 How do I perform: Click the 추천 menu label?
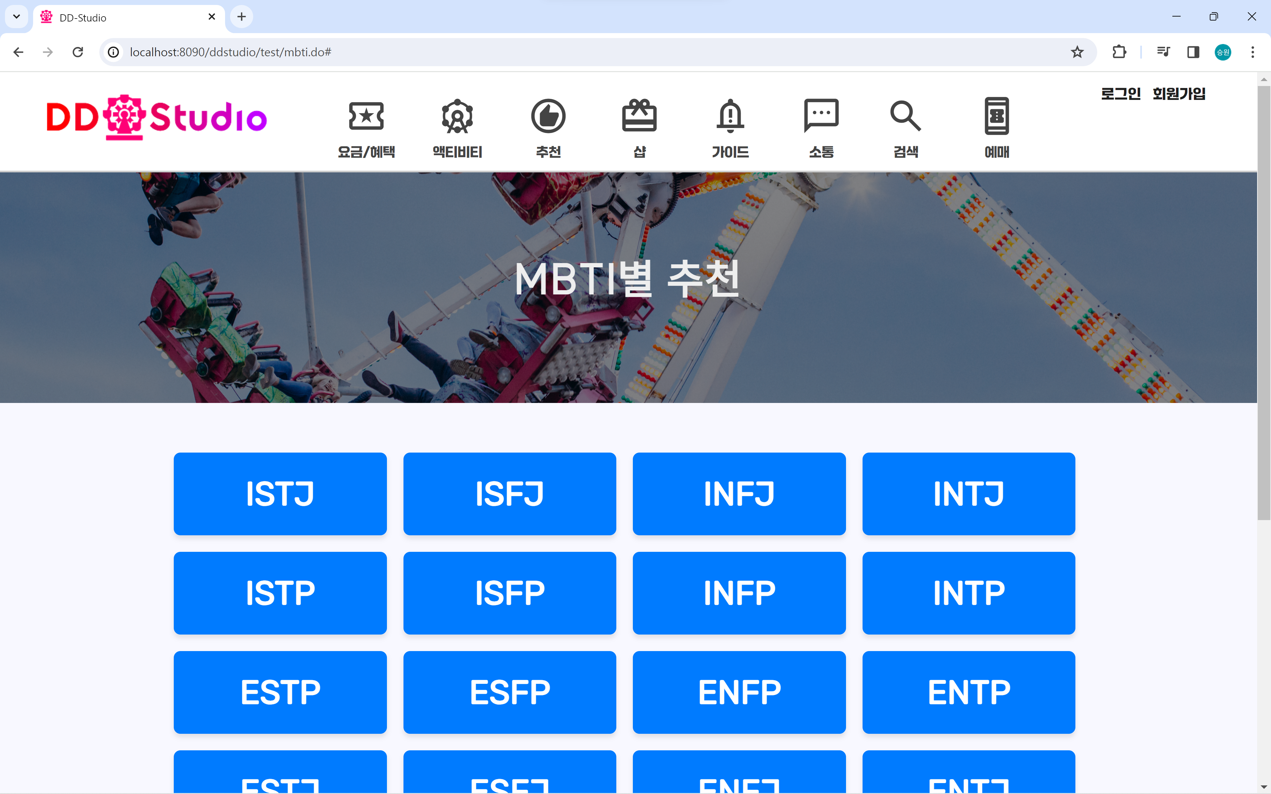(548, 152)
